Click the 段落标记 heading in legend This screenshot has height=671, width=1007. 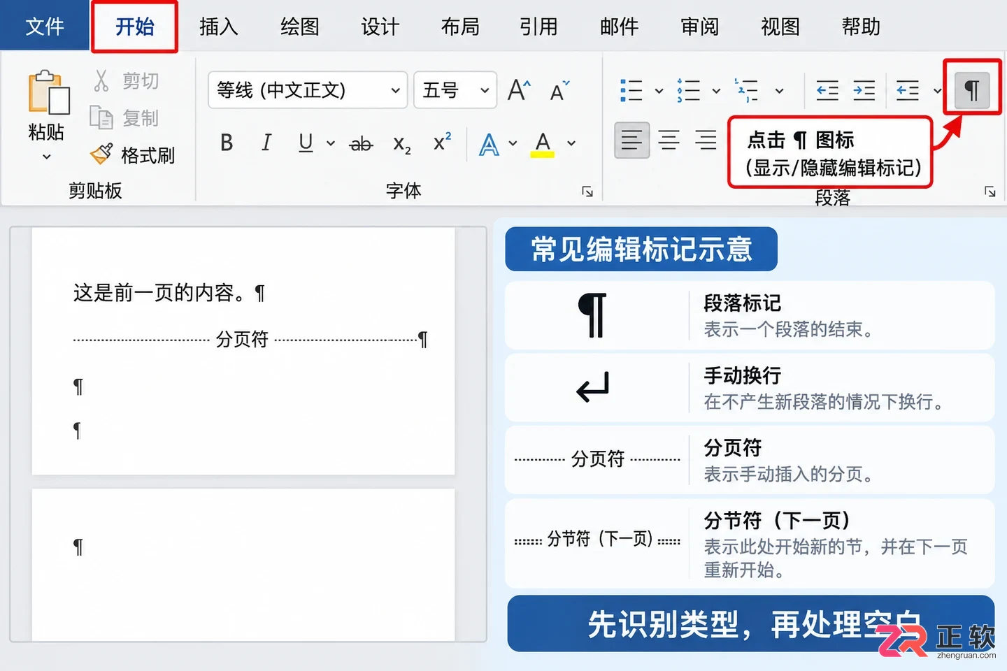743,303
